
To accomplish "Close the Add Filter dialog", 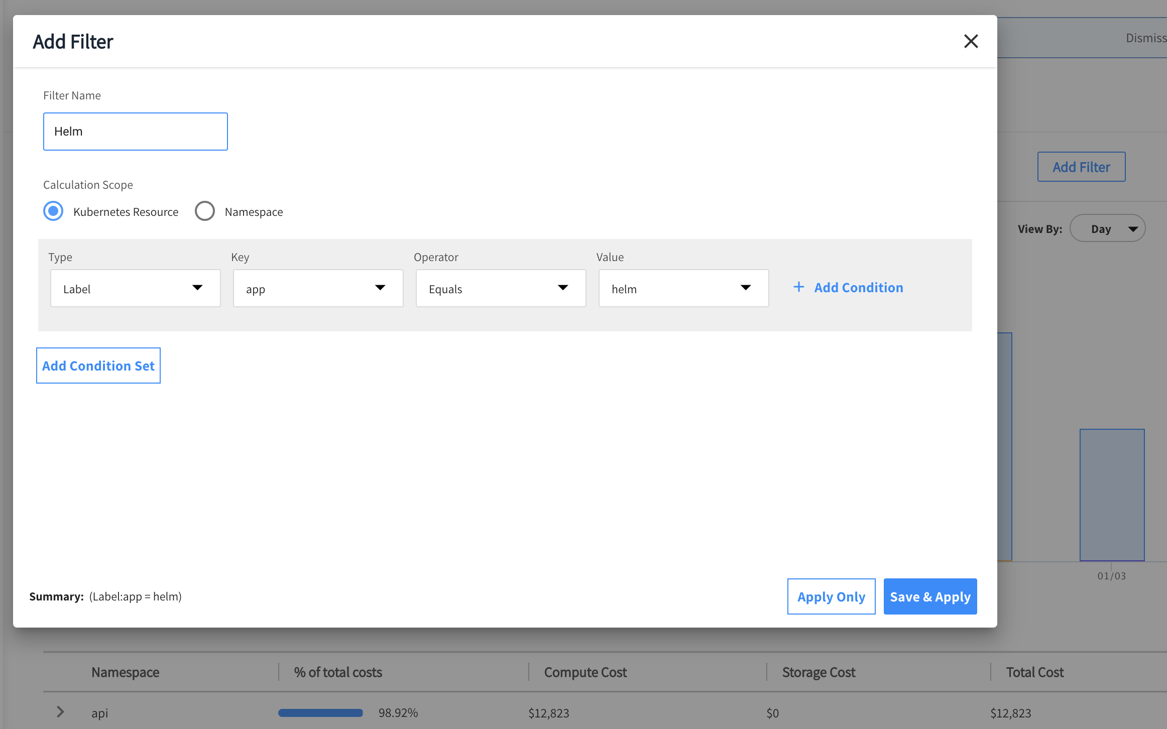I will coord(971,41).
